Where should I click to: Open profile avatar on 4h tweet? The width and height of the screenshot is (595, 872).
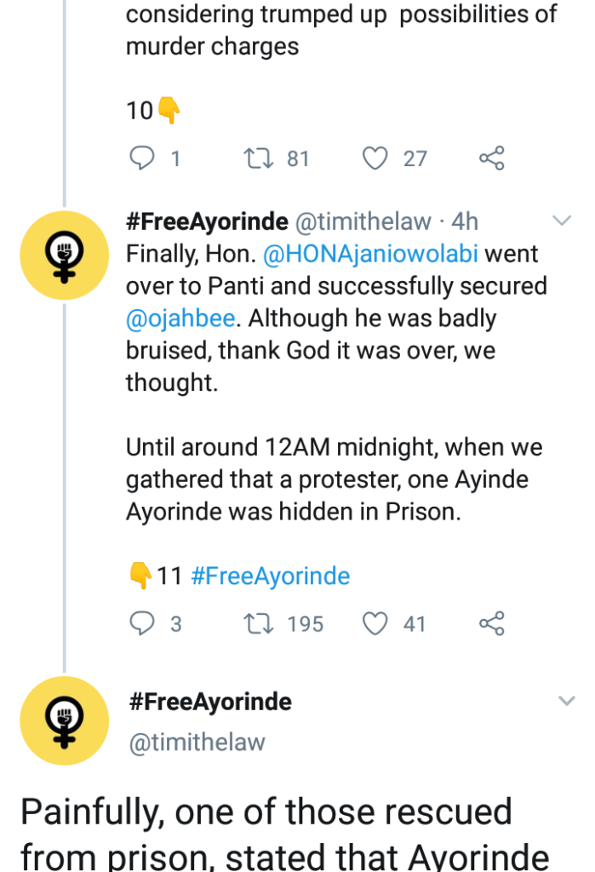[x=64, y=253]
